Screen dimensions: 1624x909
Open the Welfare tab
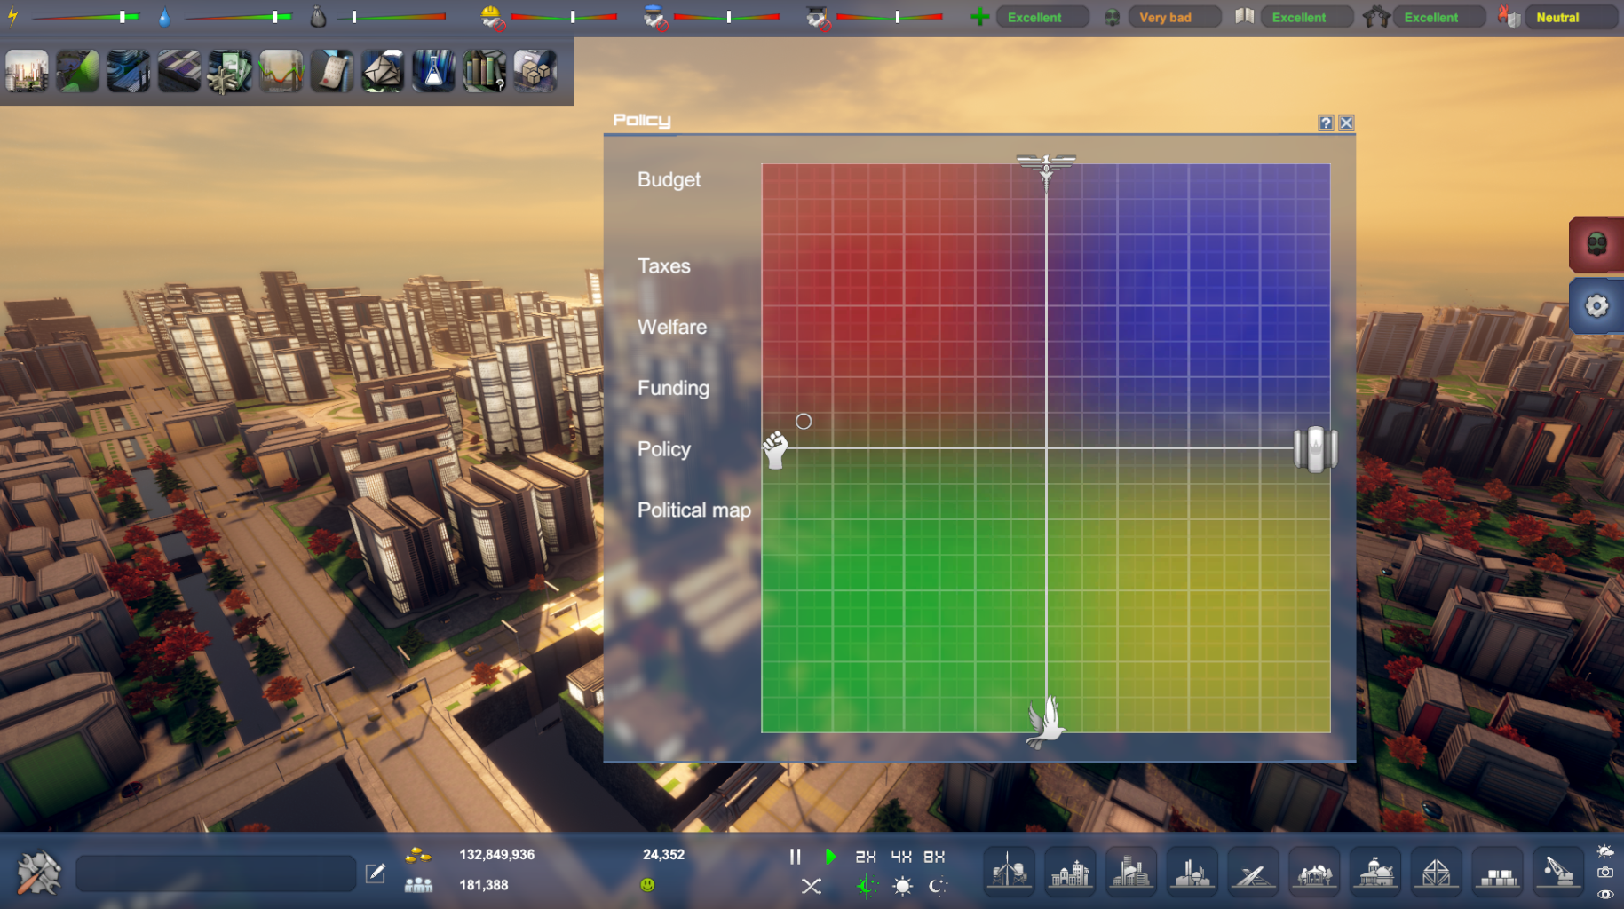tap(672, 327)
